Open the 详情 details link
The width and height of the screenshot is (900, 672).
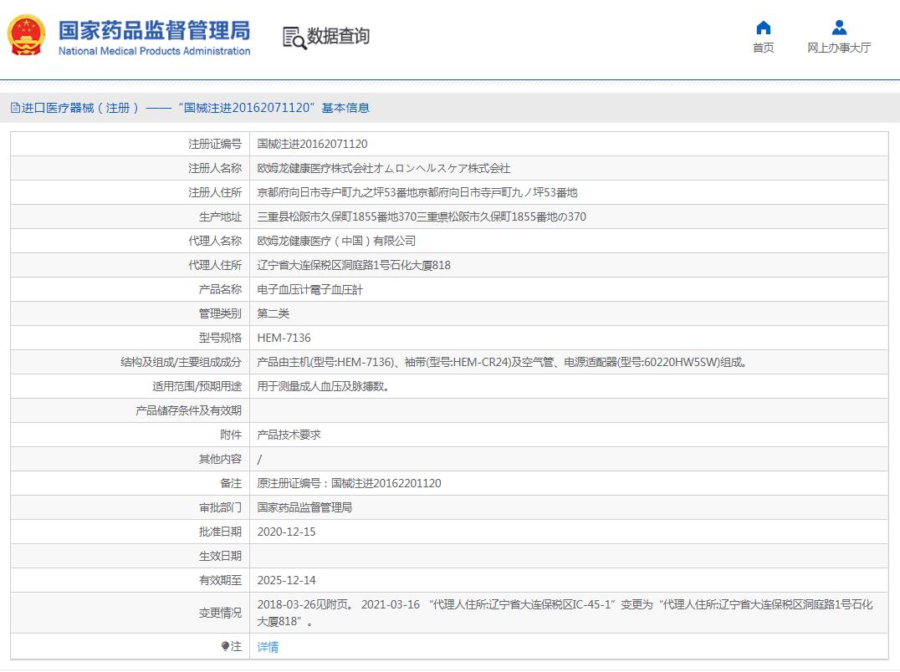tap(268, 647)
